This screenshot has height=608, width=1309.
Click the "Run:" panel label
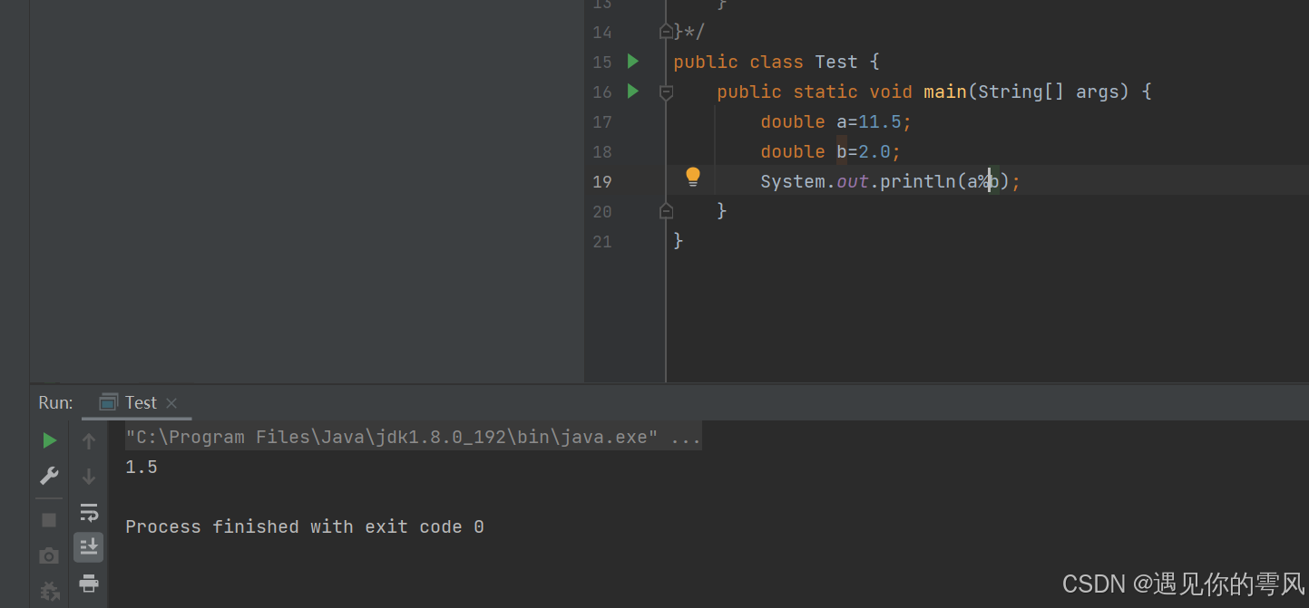(55, 402)
